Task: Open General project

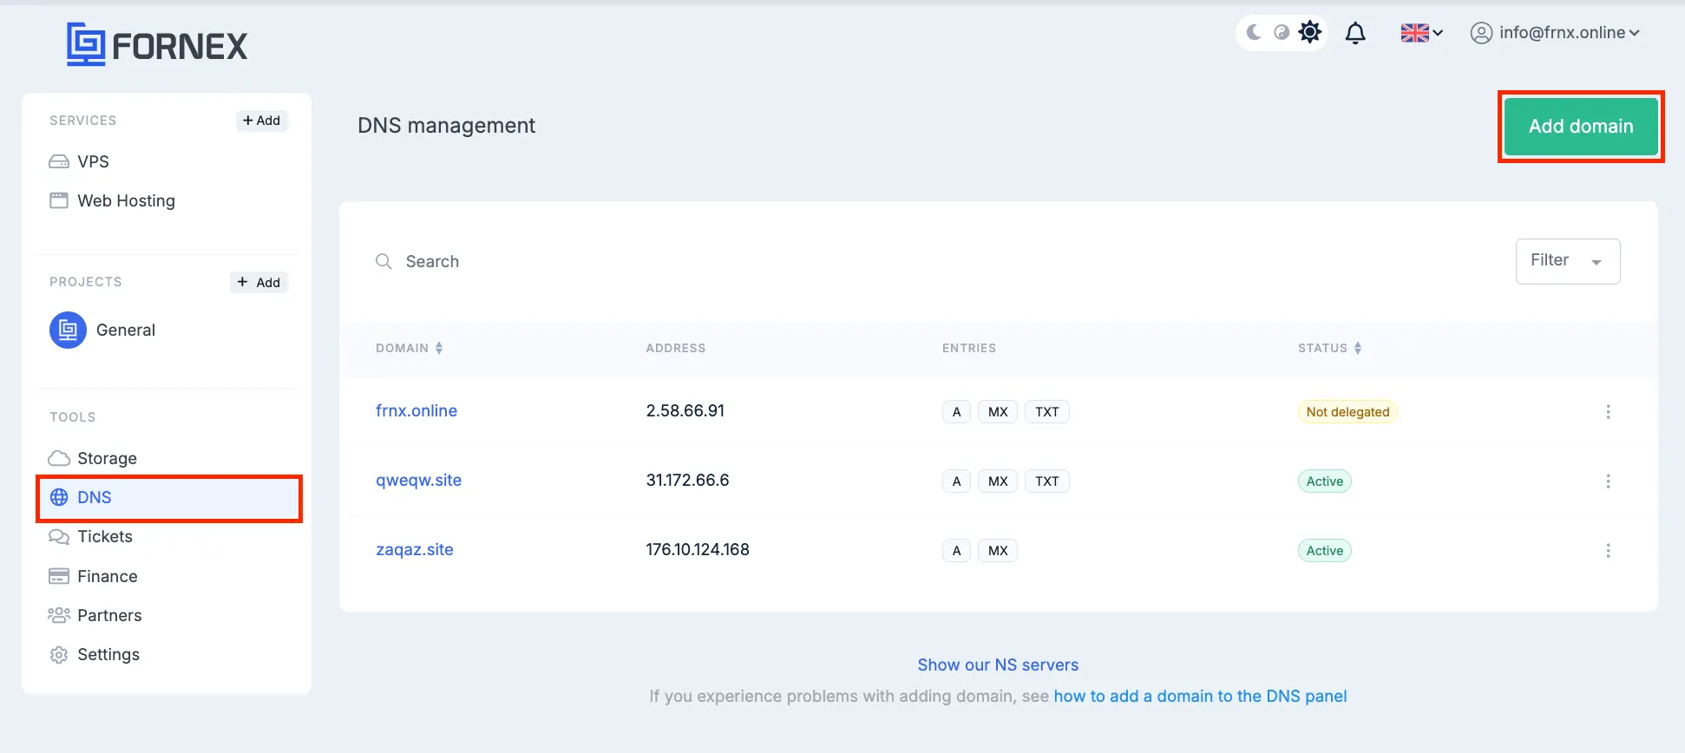Action: click(x=126, y=330)
